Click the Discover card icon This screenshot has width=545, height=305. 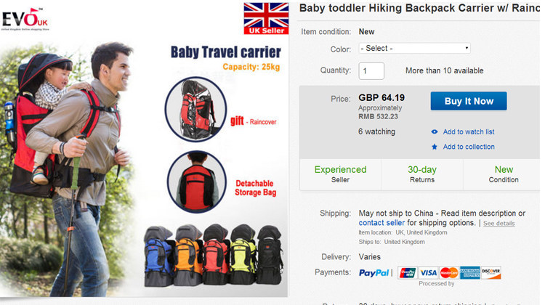tap(490, 273)
